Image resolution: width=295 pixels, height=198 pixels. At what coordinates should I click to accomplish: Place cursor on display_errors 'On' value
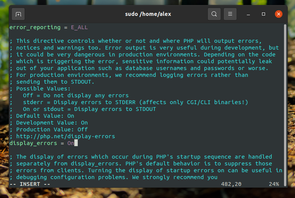71,143
